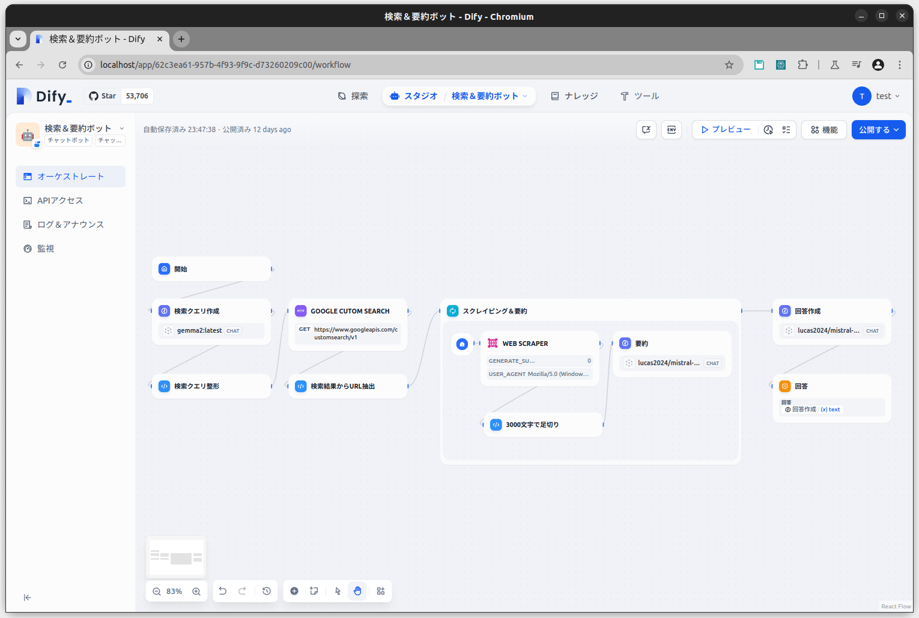Toggle hand pan mode
This screenshot has width=919, height=618.
(358, 591)
